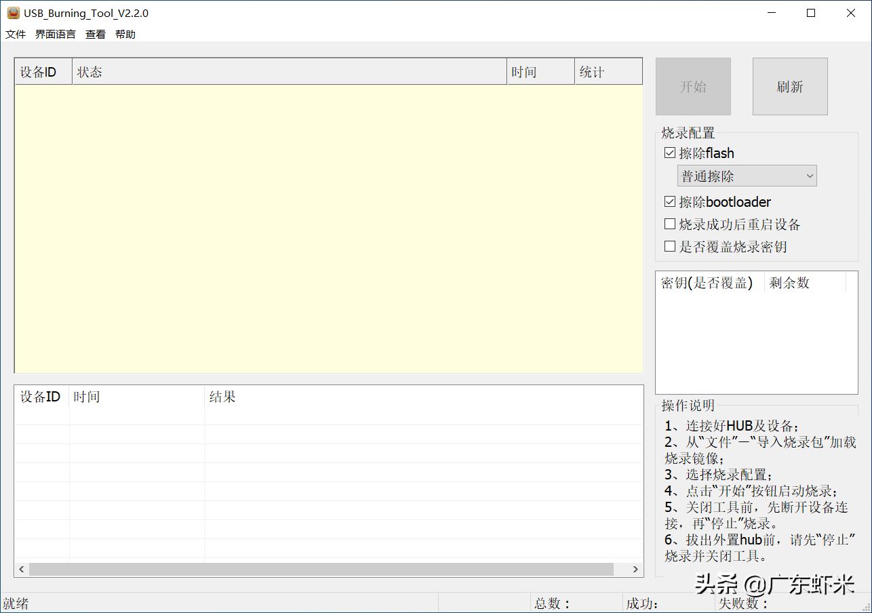
Task: Open the 查看 menu
Action: (x=96, y=34)
